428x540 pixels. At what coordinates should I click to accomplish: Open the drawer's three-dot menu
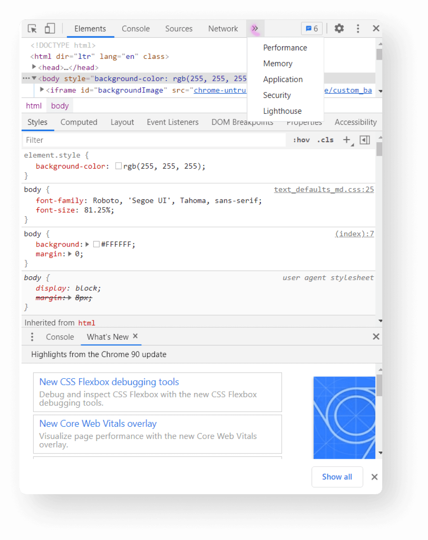pyautogui.click(x=32, y=337)
